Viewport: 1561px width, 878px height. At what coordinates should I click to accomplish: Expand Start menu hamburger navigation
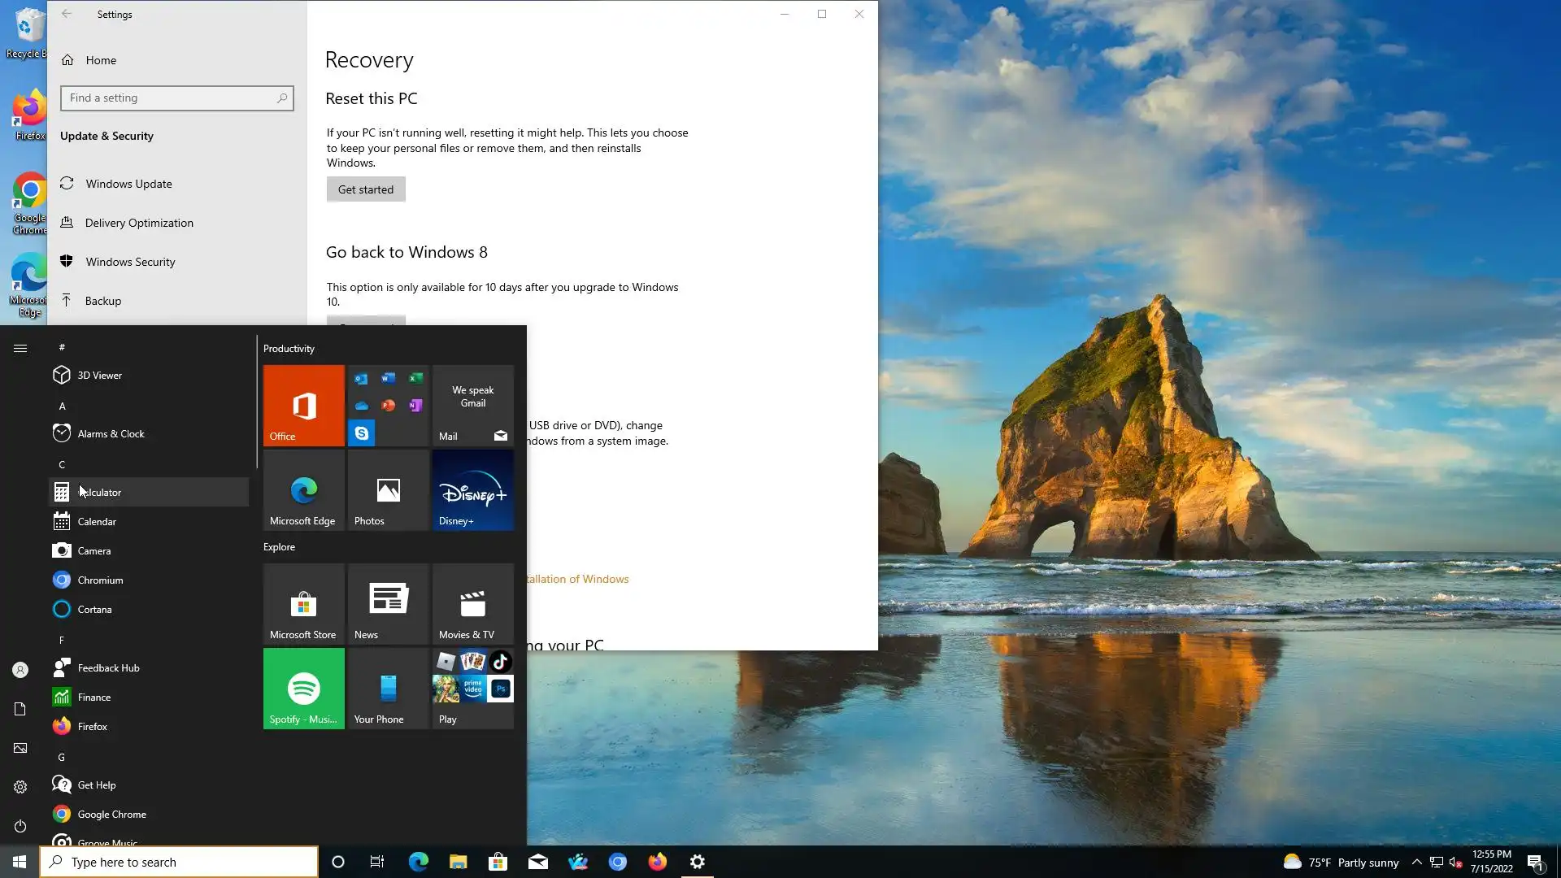click(20, 348)
